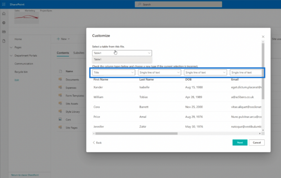This screenshot has height=178, width=281.
Task: Open the app launcher waffle icon
Action: point(4,4)
